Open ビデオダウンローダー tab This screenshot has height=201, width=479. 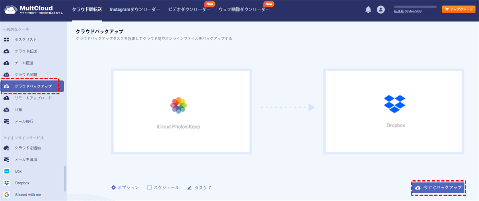[x=189, y=9]
